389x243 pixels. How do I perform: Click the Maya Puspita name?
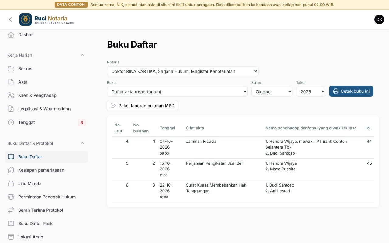pos(283,169)
